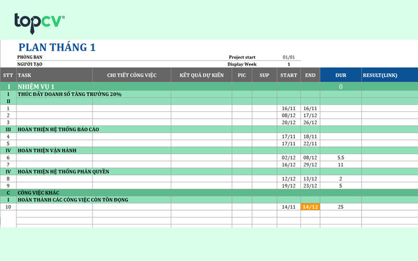Click the empty TASK cell in row 1
Screen dimensions: 418x261
tap(54, 109)
